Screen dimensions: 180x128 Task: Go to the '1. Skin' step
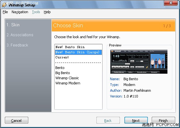click(x=13, y=25)
